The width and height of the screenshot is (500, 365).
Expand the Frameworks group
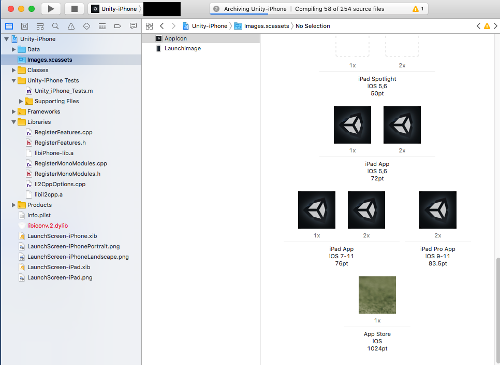pos(13,111)
